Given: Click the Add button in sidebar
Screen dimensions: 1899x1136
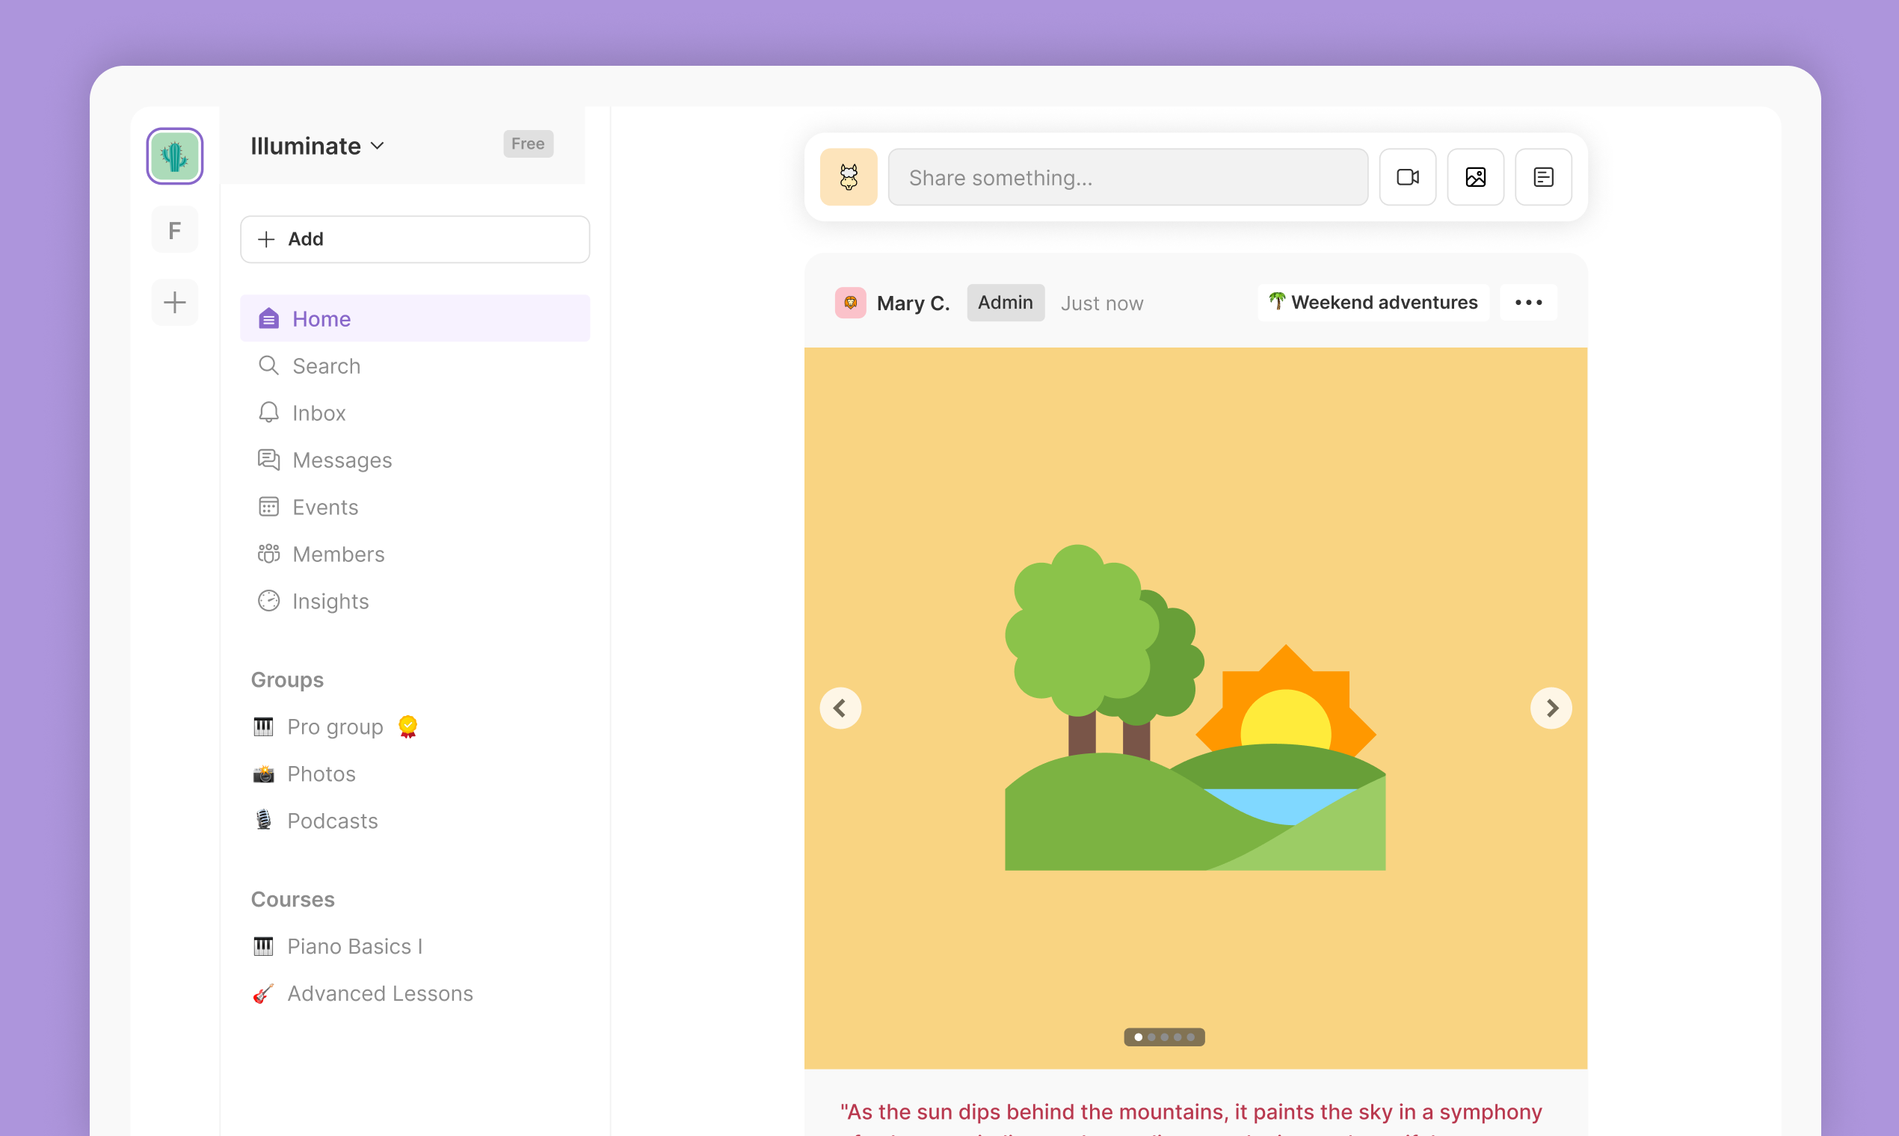Looking at the screenshot, I should 415,239.
